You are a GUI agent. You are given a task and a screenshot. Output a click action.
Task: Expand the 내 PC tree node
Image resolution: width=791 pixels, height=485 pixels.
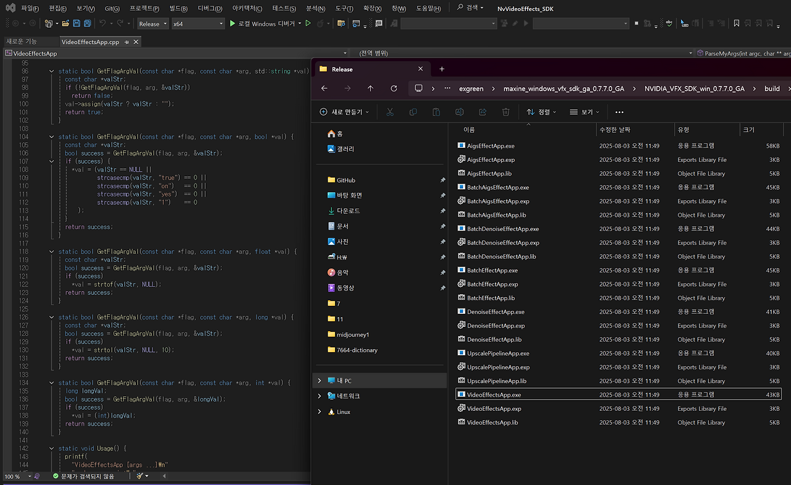(319, 381)
